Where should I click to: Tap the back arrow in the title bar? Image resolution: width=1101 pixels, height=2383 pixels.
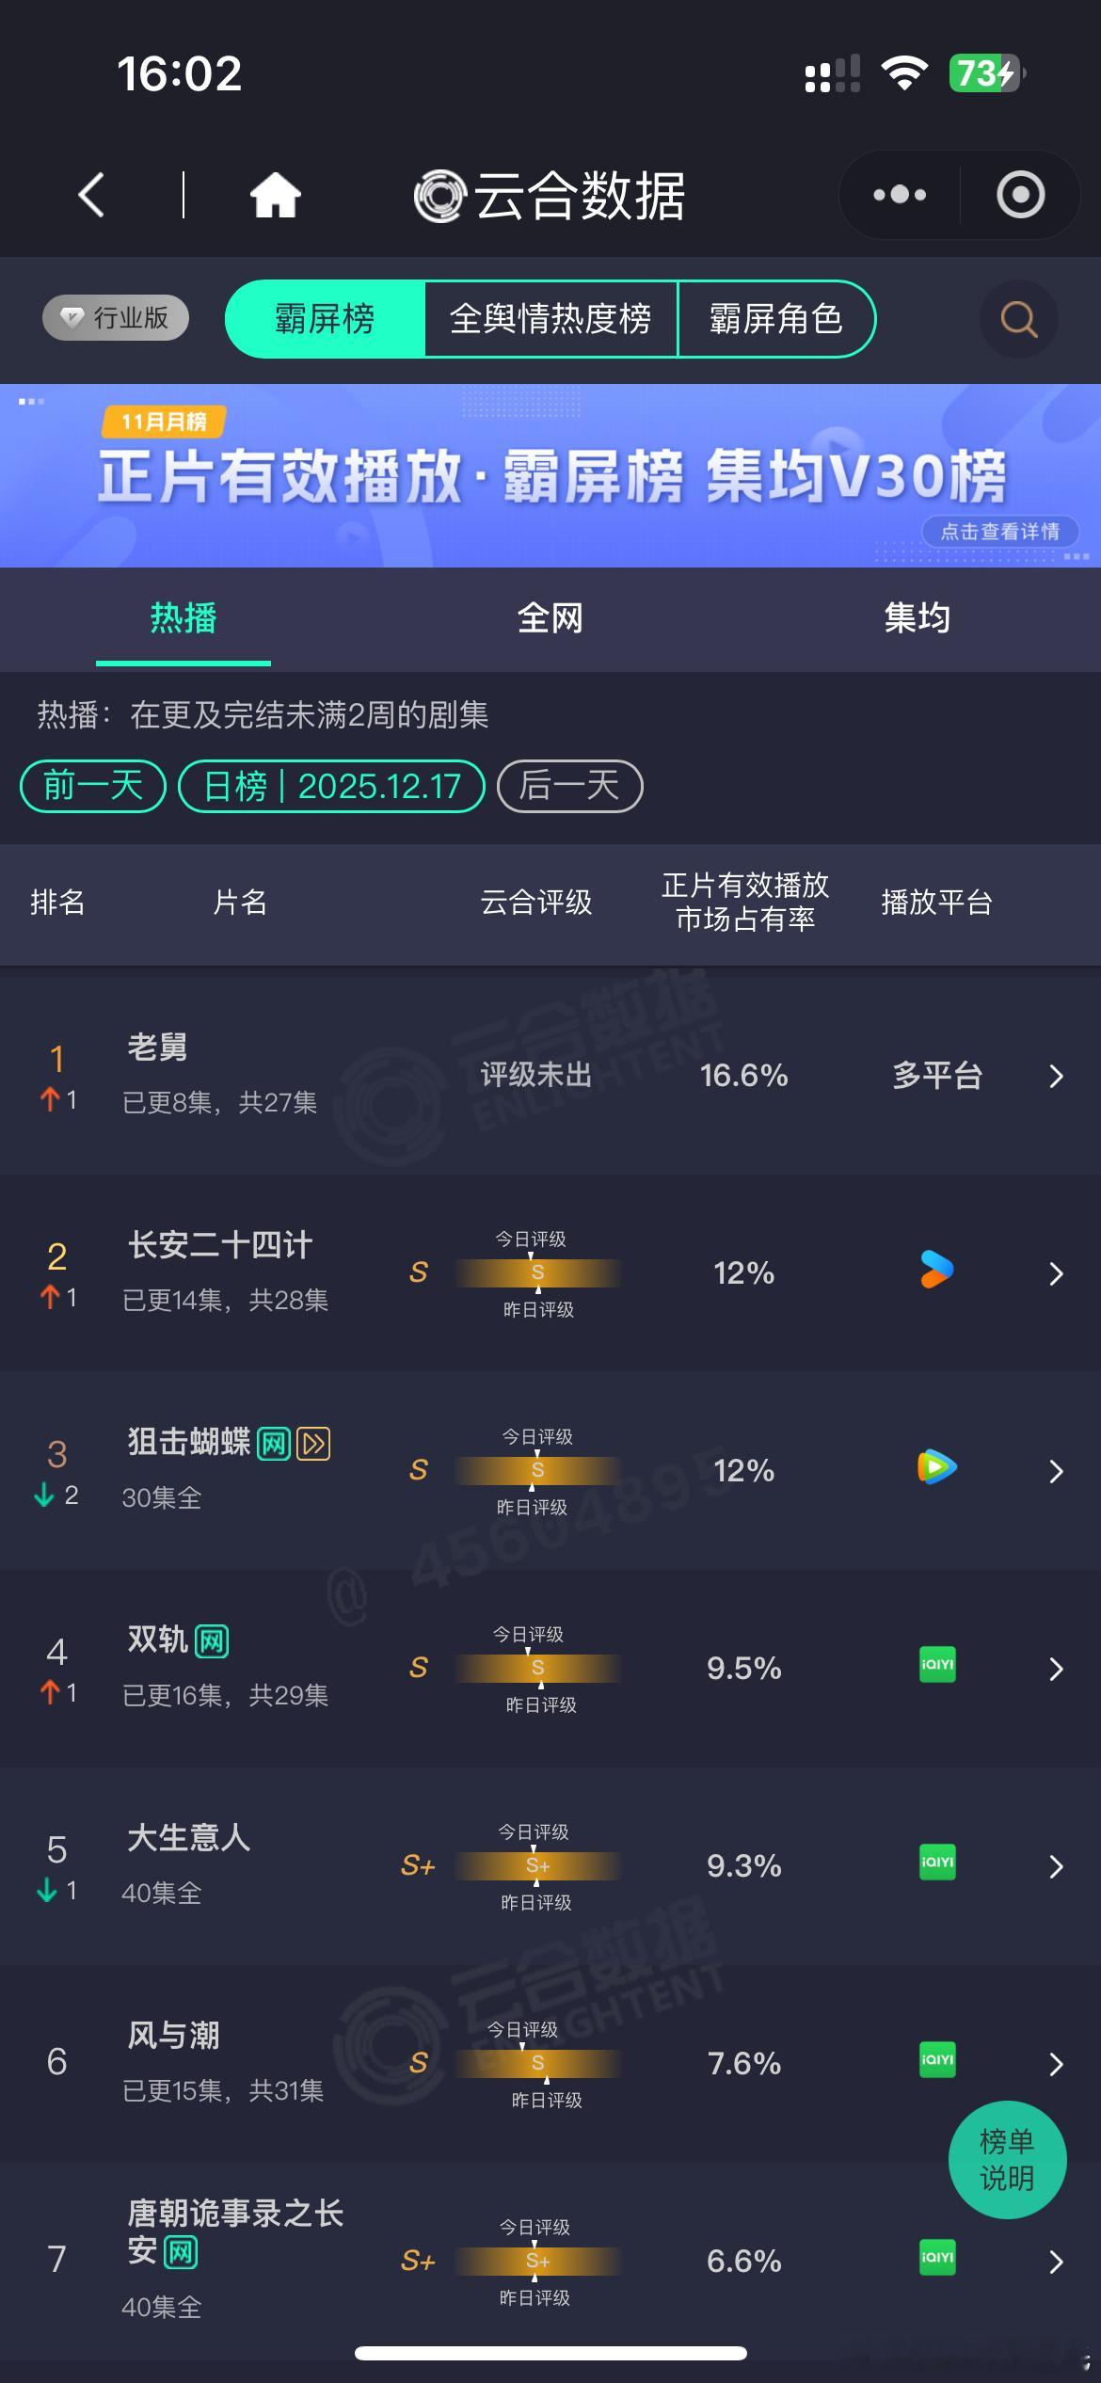89,195
